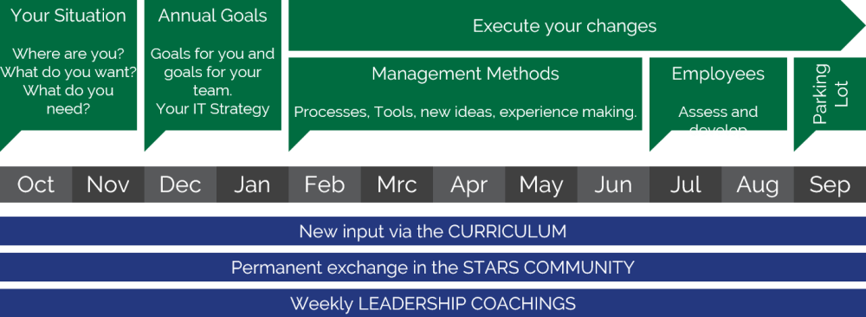Click the Dec month block
The height and width of the screenshot is (317, 866).
coord(181,184)
